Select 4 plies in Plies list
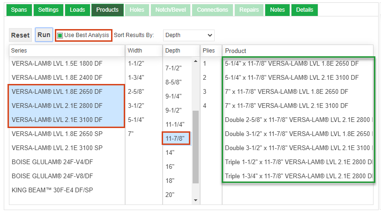Screen dimensions: 381x212 (x=211, y=106)
